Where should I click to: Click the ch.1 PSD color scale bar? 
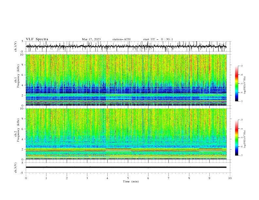coord(236,84)
